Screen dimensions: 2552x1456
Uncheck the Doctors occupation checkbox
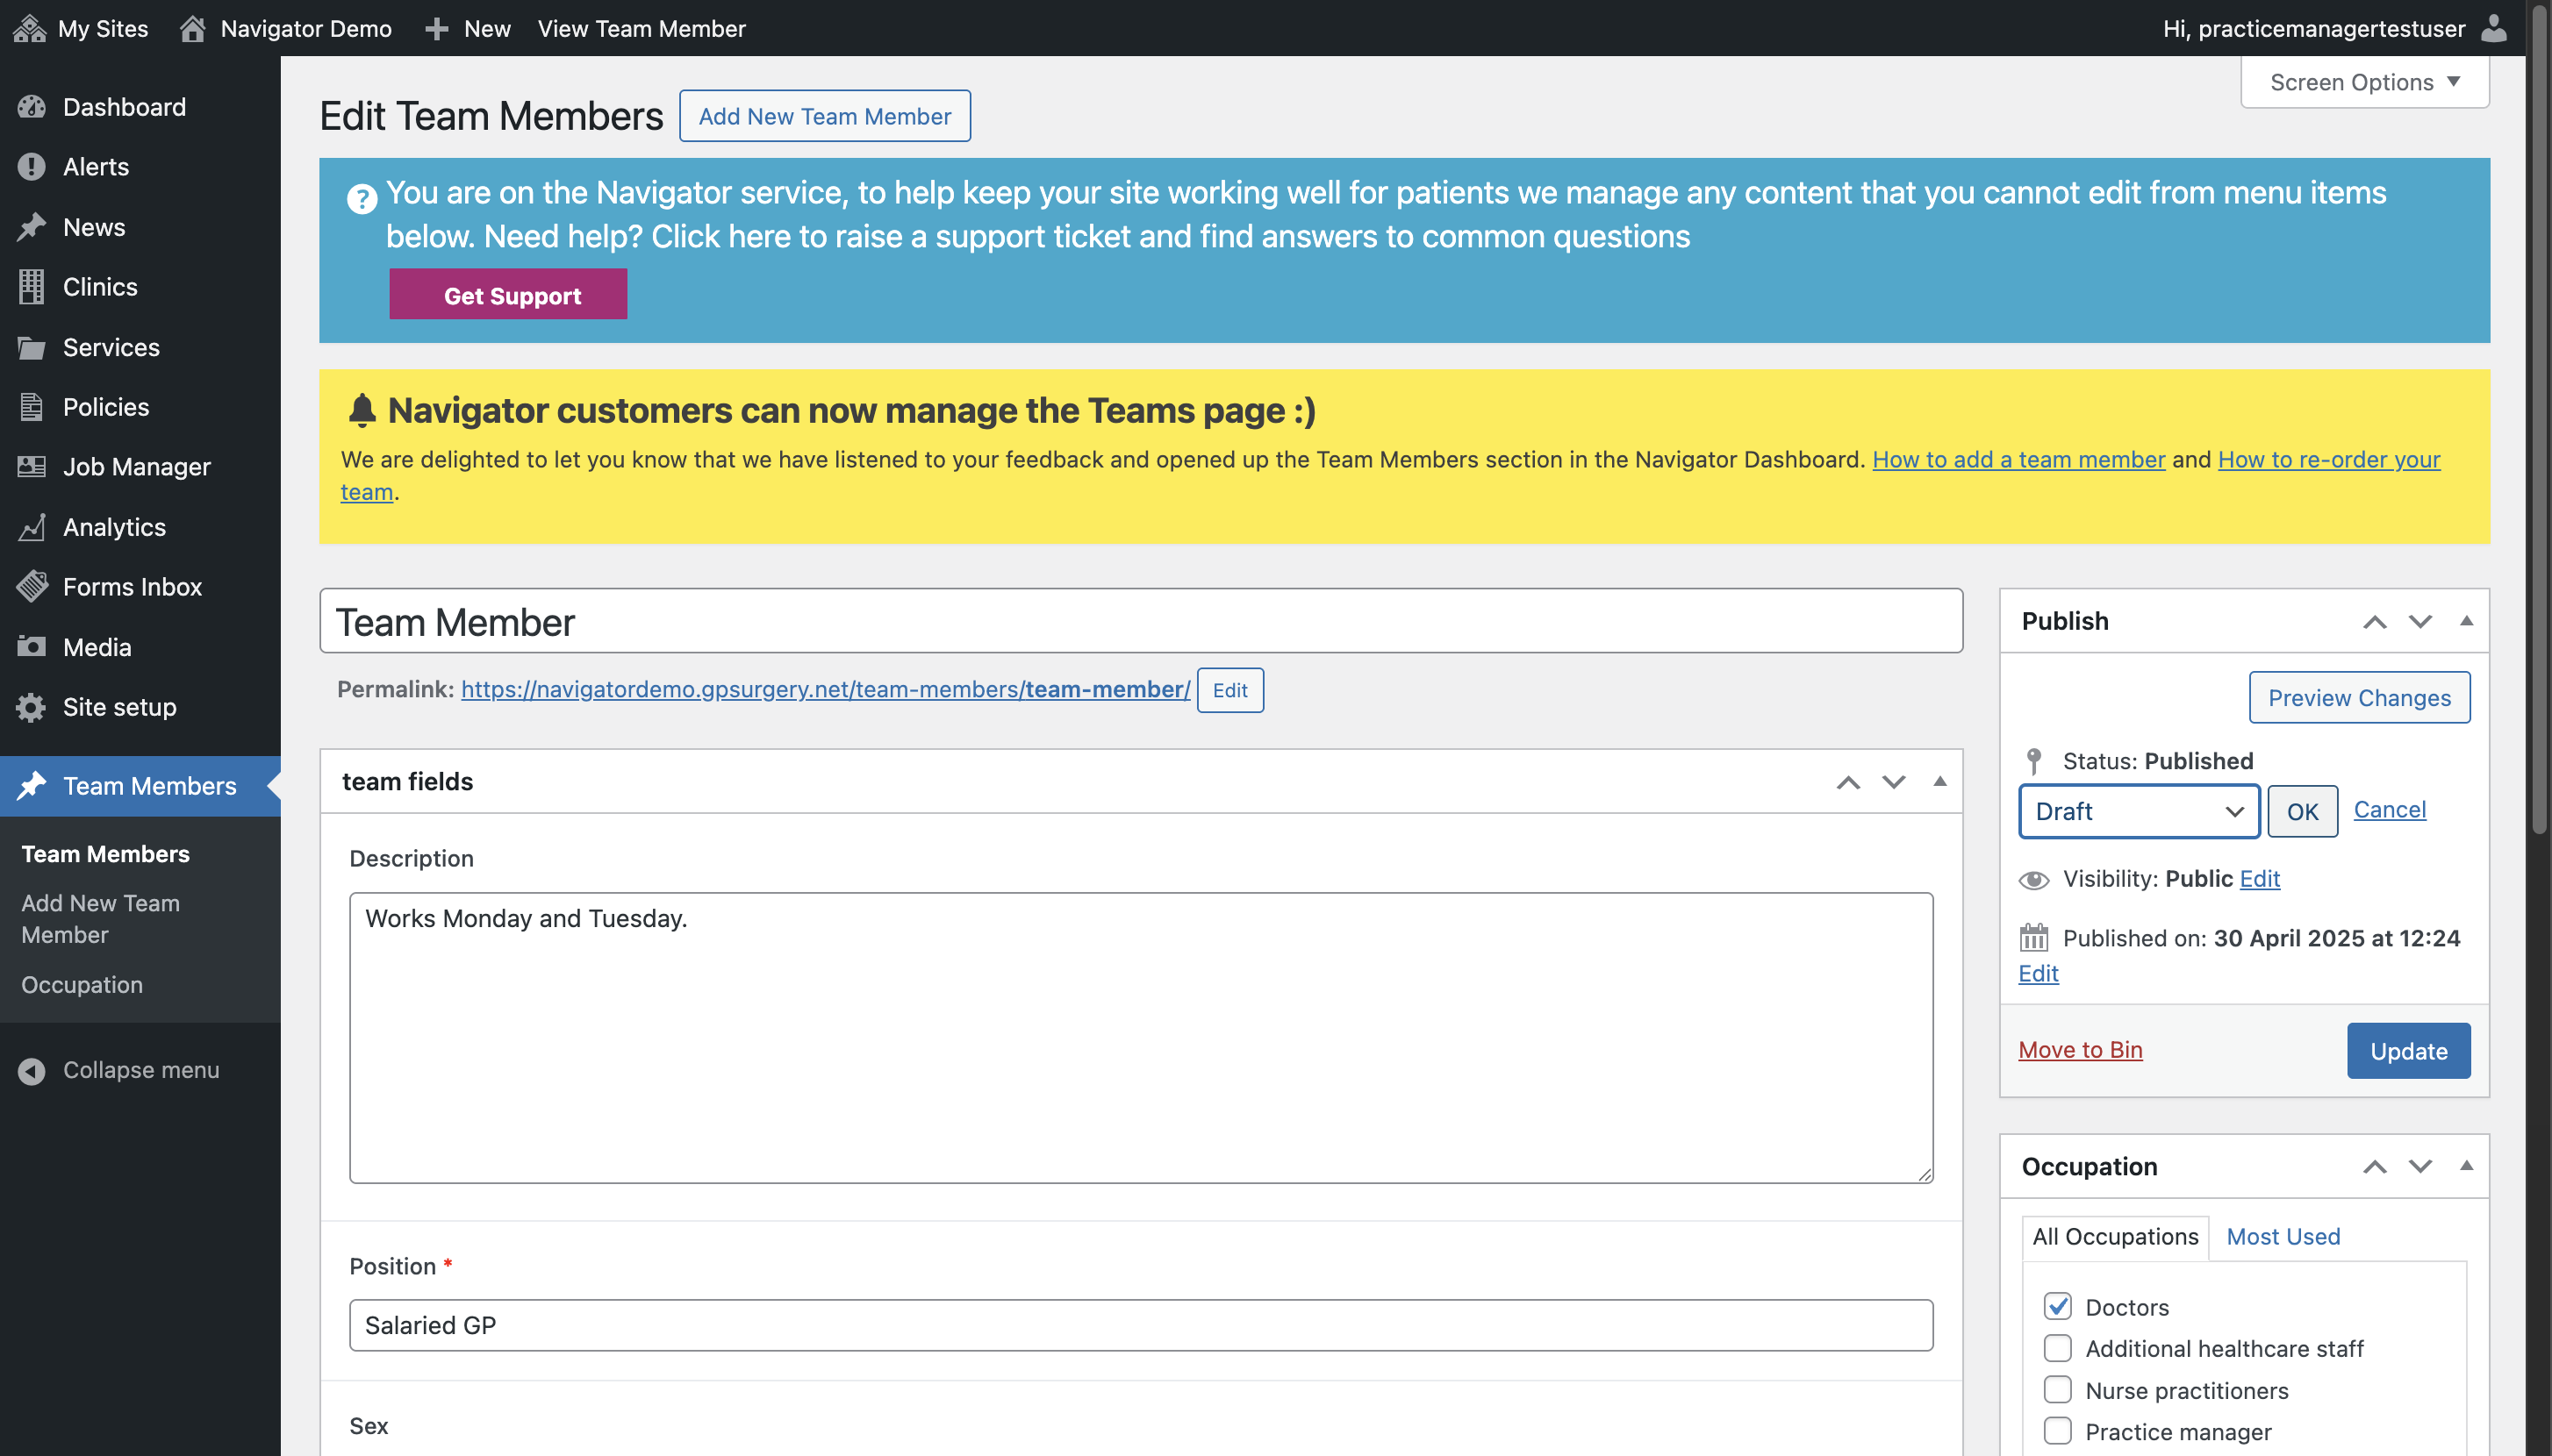2058,1306
